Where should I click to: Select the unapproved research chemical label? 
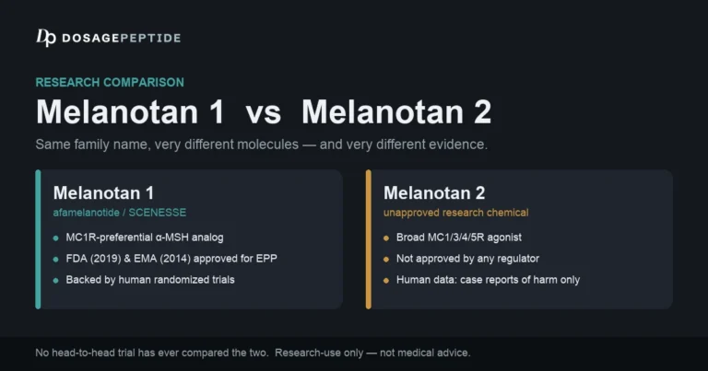(456, 213)
